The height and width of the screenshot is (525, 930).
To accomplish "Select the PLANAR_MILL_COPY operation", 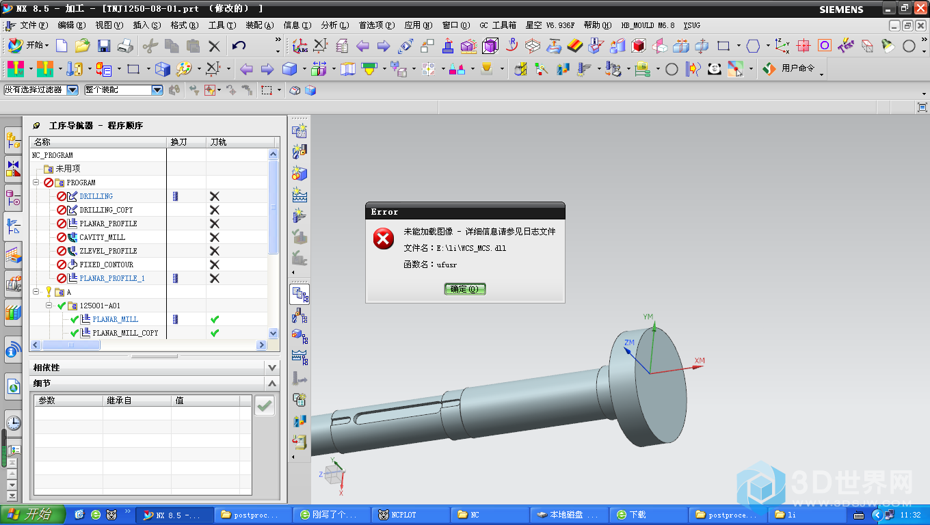I will [x=125, y=333].
